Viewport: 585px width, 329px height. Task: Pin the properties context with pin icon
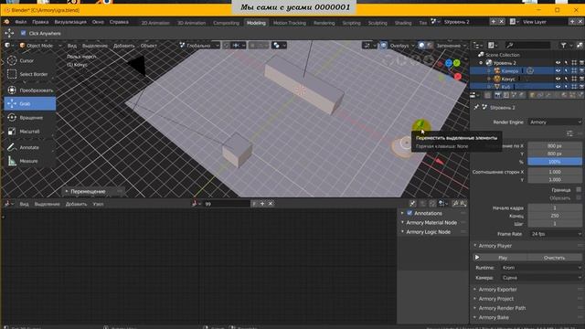click(476, 108)
